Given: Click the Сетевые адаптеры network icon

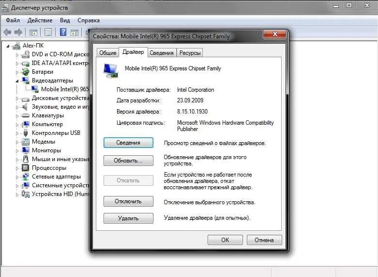Looking at the screenshot, I should pyautogui.click(x=25, y=177).
